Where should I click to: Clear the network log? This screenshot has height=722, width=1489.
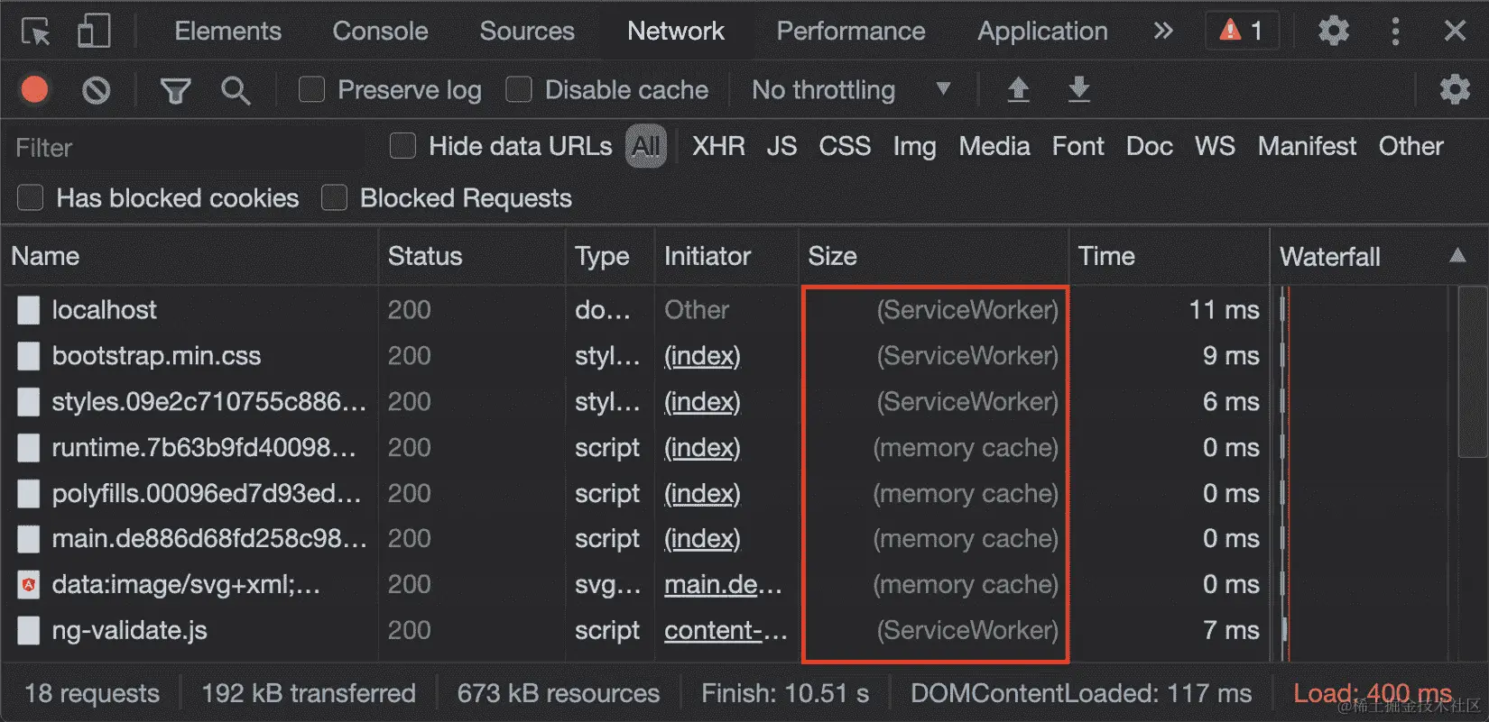point(97,90)
